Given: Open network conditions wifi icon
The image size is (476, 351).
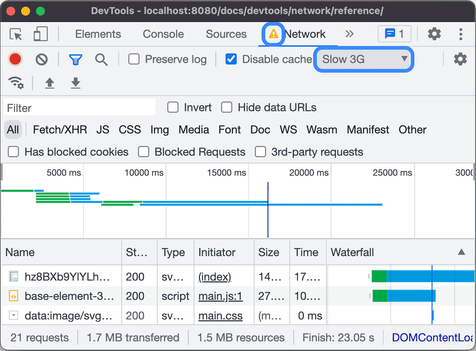Looking at the screenshot, I should [x=16, y=83].
